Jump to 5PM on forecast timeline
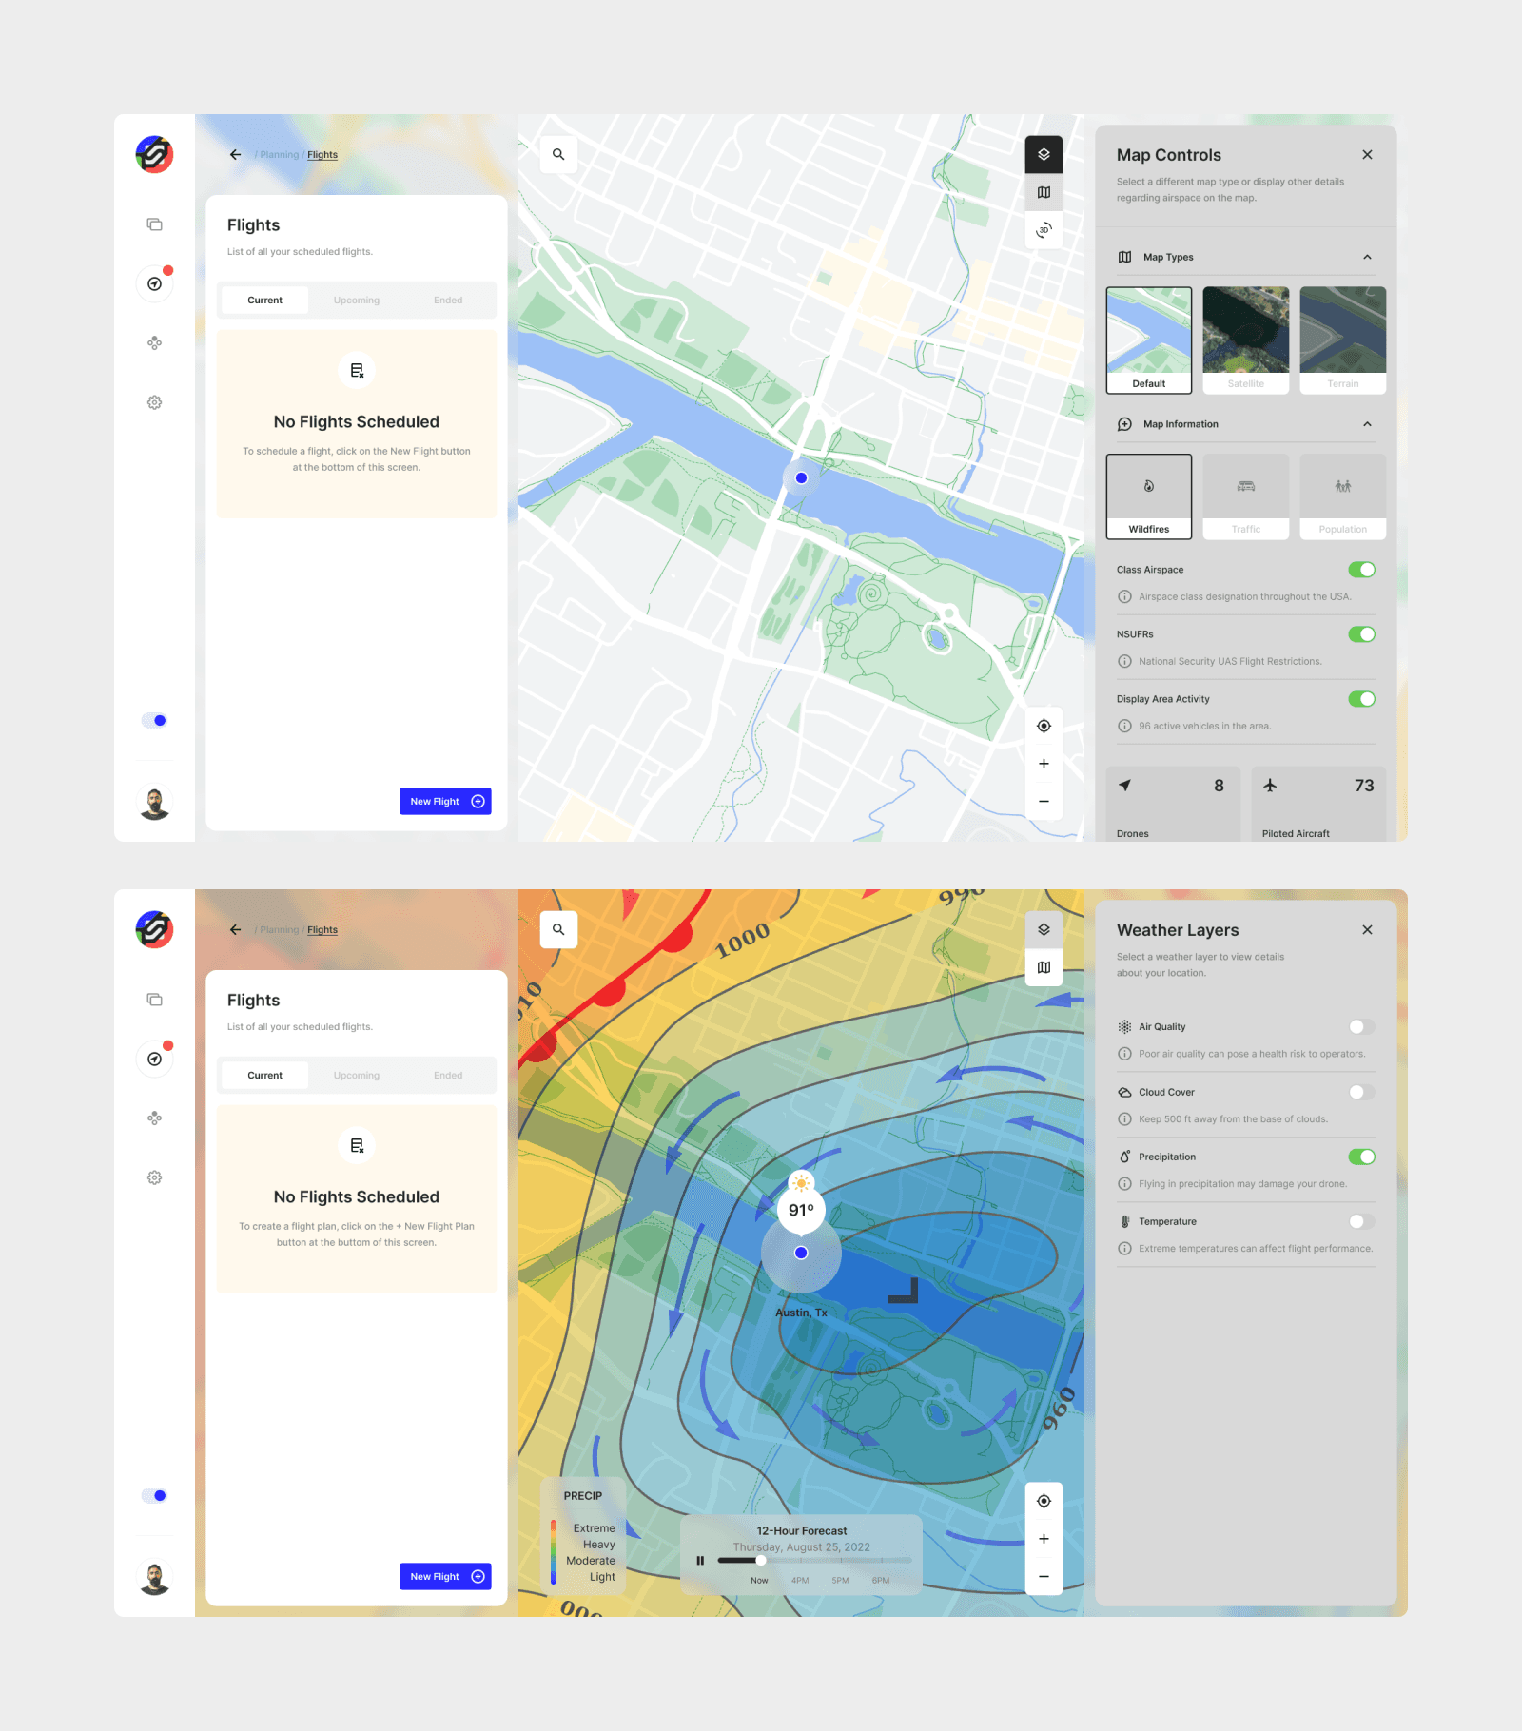This screenshot has width=1522, height=1731. [840, 1581]
